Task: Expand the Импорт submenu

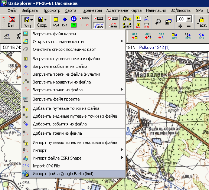Action: 74,150
